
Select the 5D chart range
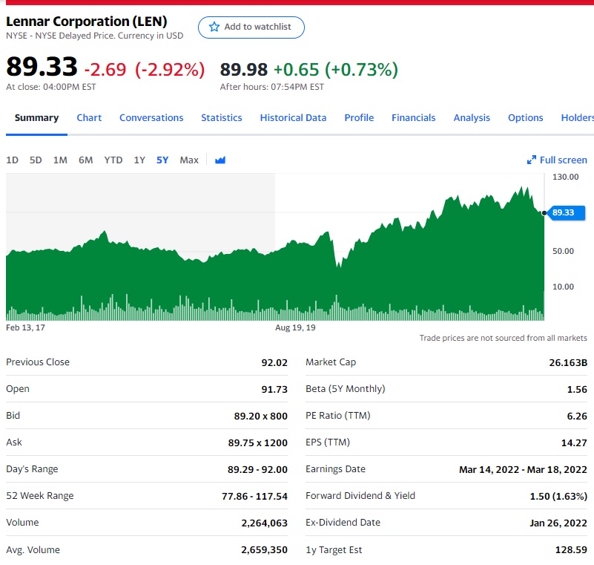pyautogui.click(x=36, y=160)
